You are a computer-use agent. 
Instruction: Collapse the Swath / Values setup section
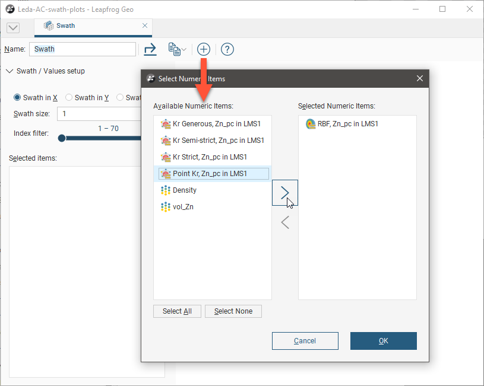point(10,71)
